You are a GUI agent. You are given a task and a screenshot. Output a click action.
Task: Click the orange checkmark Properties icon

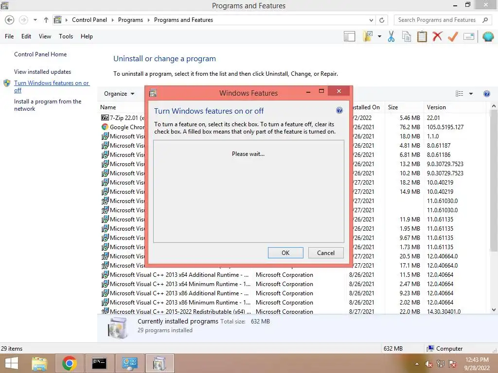pos(453,36)
